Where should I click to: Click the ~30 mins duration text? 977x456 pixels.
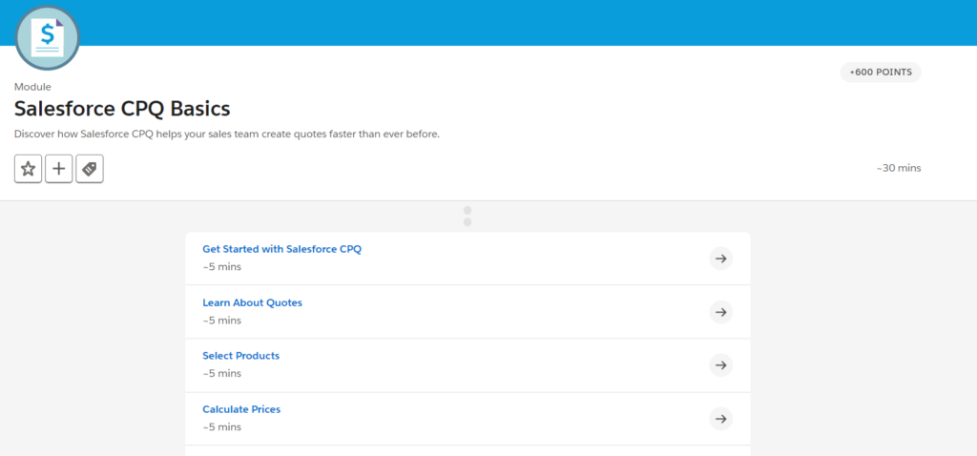tap(899, 168)
